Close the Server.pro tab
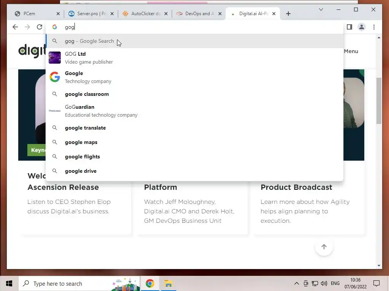This screenshot has width=389, height=291. pos(112,14)
